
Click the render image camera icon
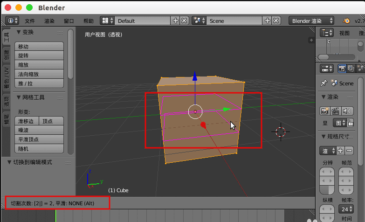pos(324,111)
